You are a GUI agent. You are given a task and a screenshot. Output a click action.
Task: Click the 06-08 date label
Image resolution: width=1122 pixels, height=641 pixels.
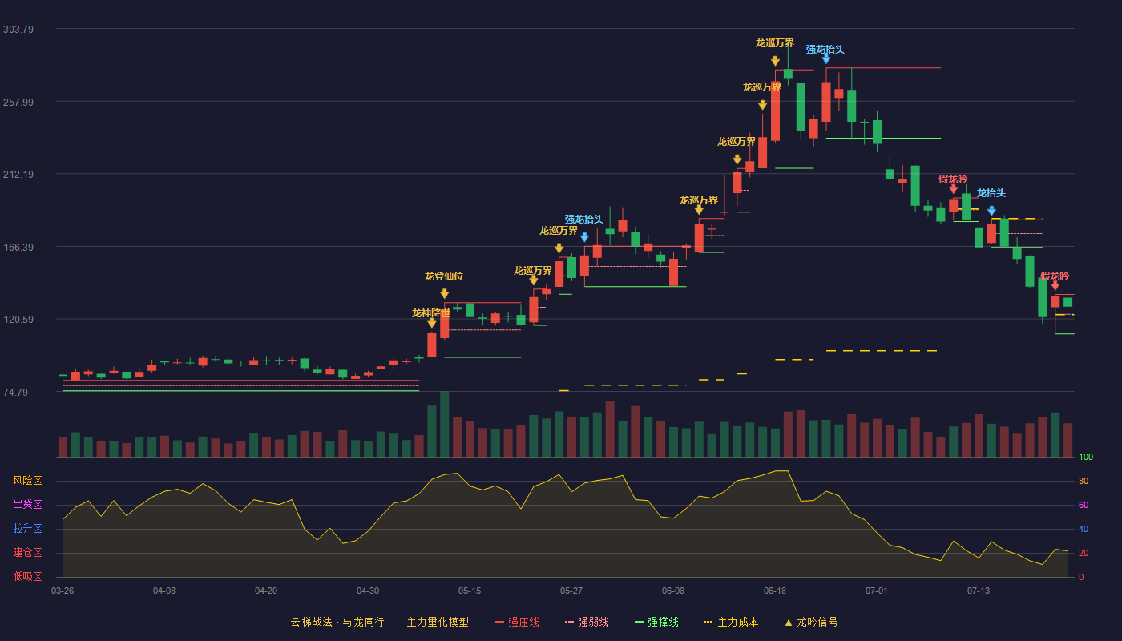[x=673, y=591]
